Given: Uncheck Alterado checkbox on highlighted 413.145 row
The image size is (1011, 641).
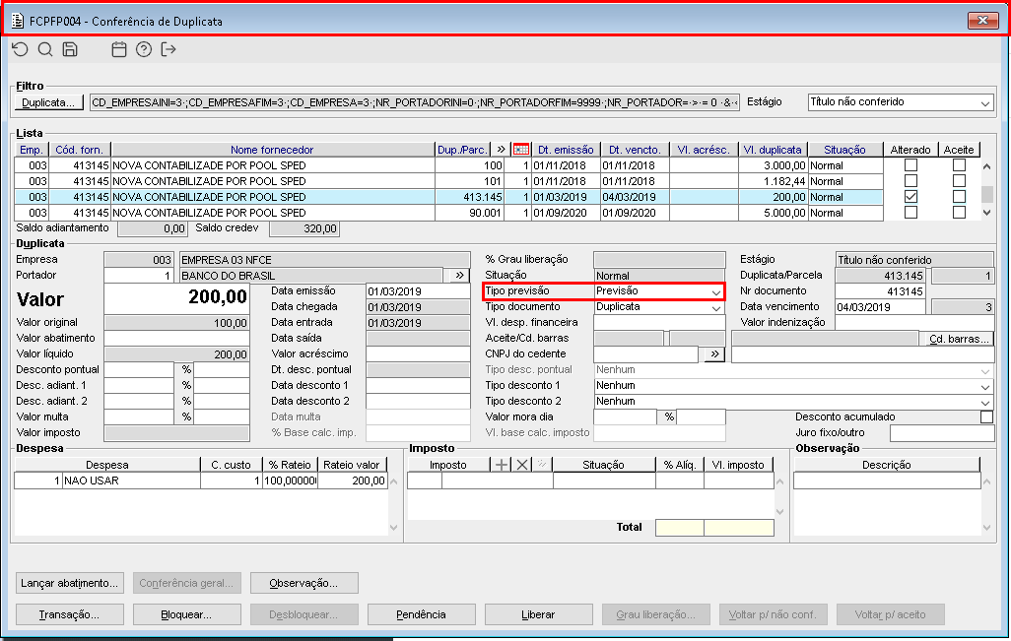Looking at the screenshot, I should 910,197.
